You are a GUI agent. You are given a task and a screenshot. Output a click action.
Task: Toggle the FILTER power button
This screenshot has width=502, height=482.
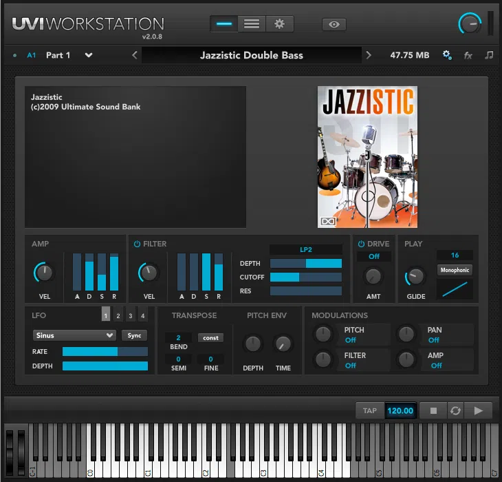137,244
